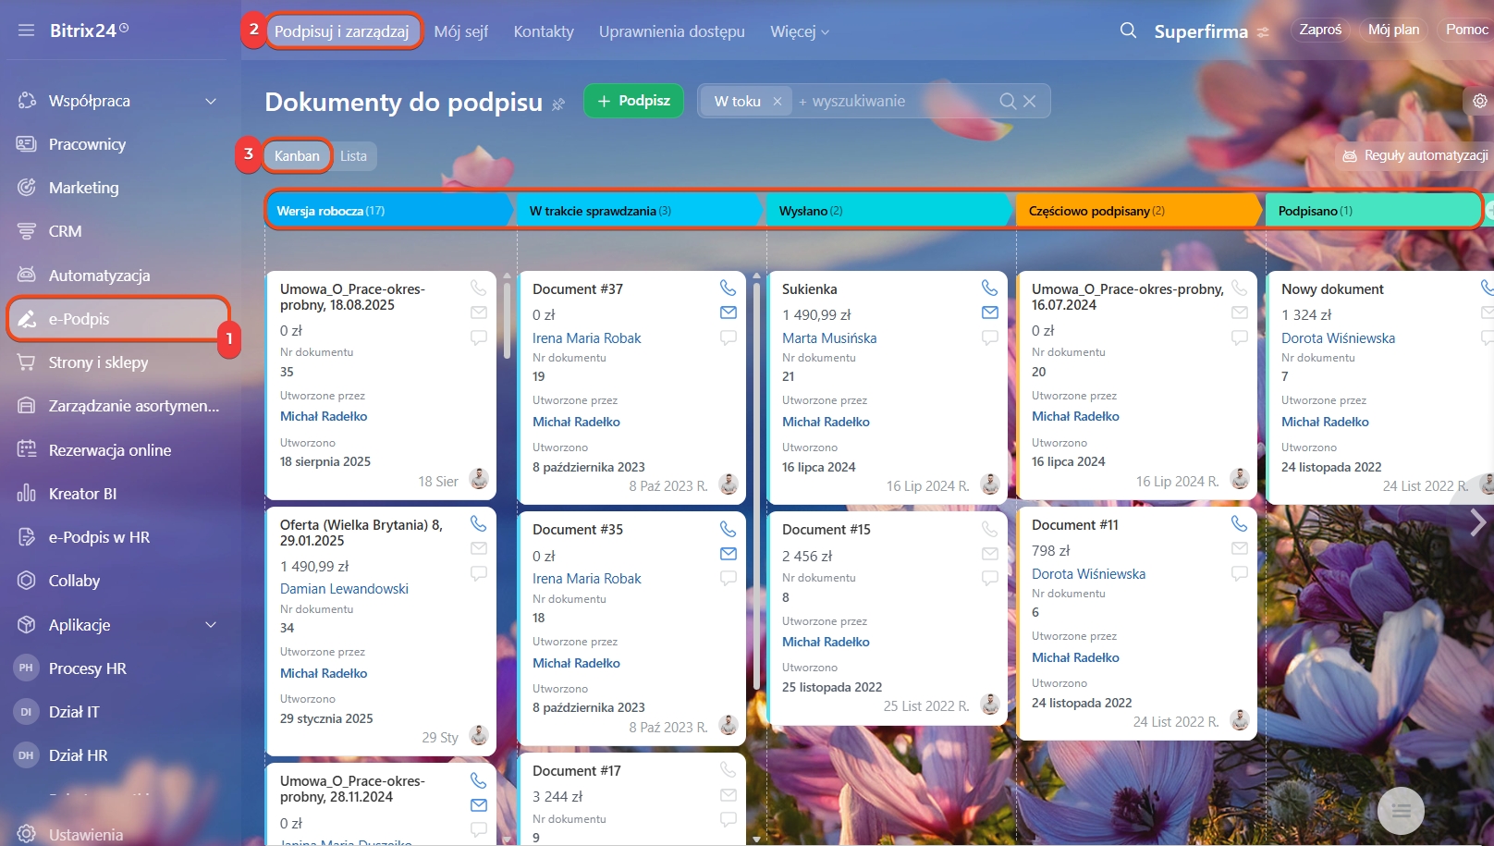Avatar on Document #37 card

click(x=729, y=484)
